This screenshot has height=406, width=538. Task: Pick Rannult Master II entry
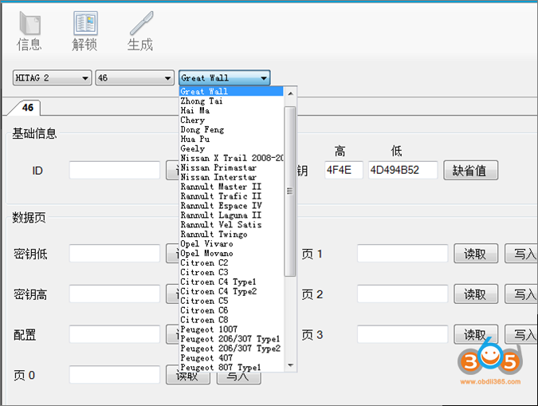pos(231,187)
